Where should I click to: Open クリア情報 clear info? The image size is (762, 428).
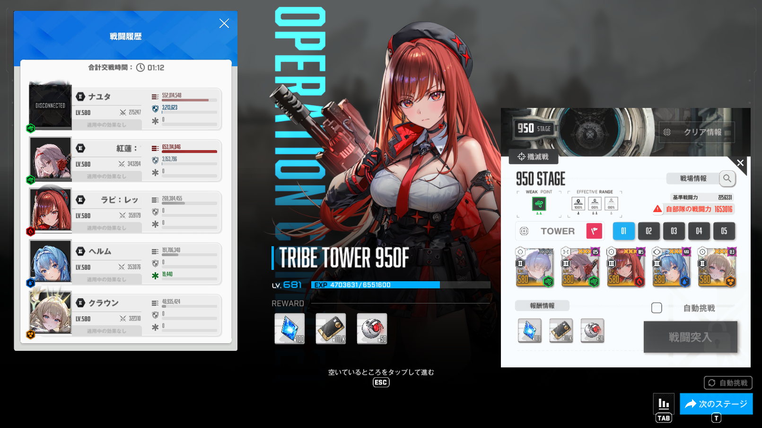pyautogui.click(x=697, y=132)
